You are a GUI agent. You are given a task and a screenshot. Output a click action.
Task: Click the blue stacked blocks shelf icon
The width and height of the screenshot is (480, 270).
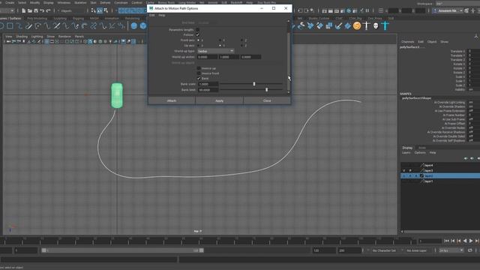click(x=328, y=26)
